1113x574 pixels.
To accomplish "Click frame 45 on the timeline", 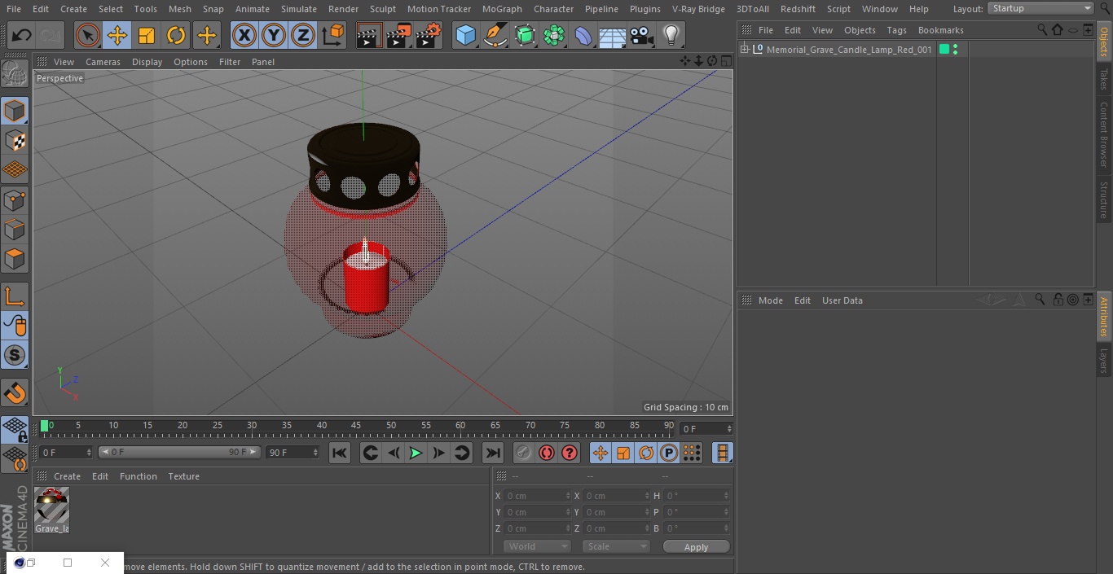I will (x=356, y=426).
